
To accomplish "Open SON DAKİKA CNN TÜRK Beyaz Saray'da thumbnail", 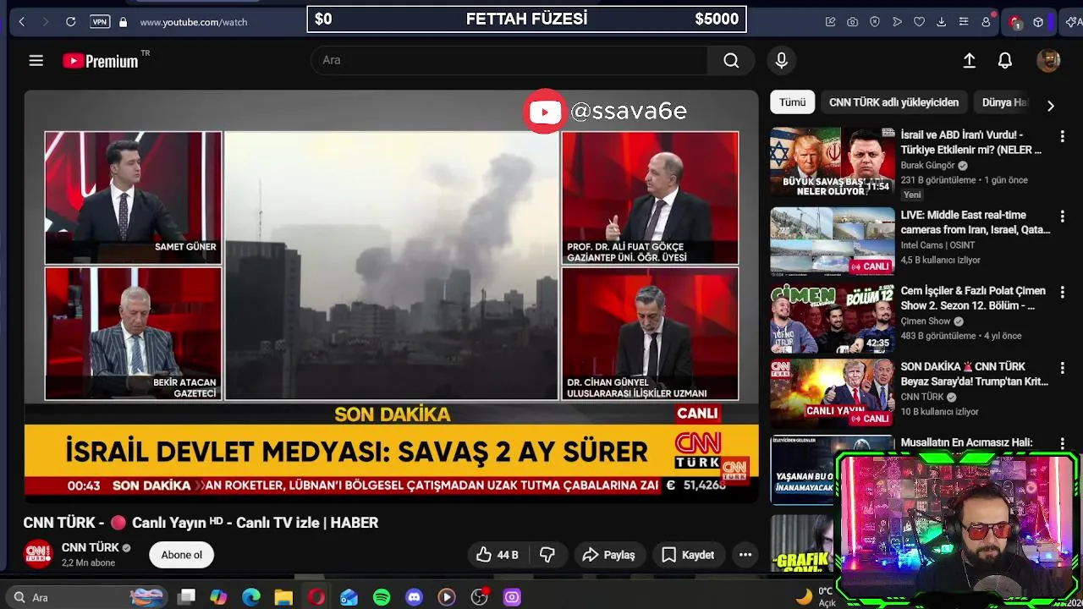I will point(833,393).
